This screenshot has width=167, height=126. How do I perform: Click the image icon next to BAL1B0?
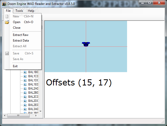pos(25,72)
